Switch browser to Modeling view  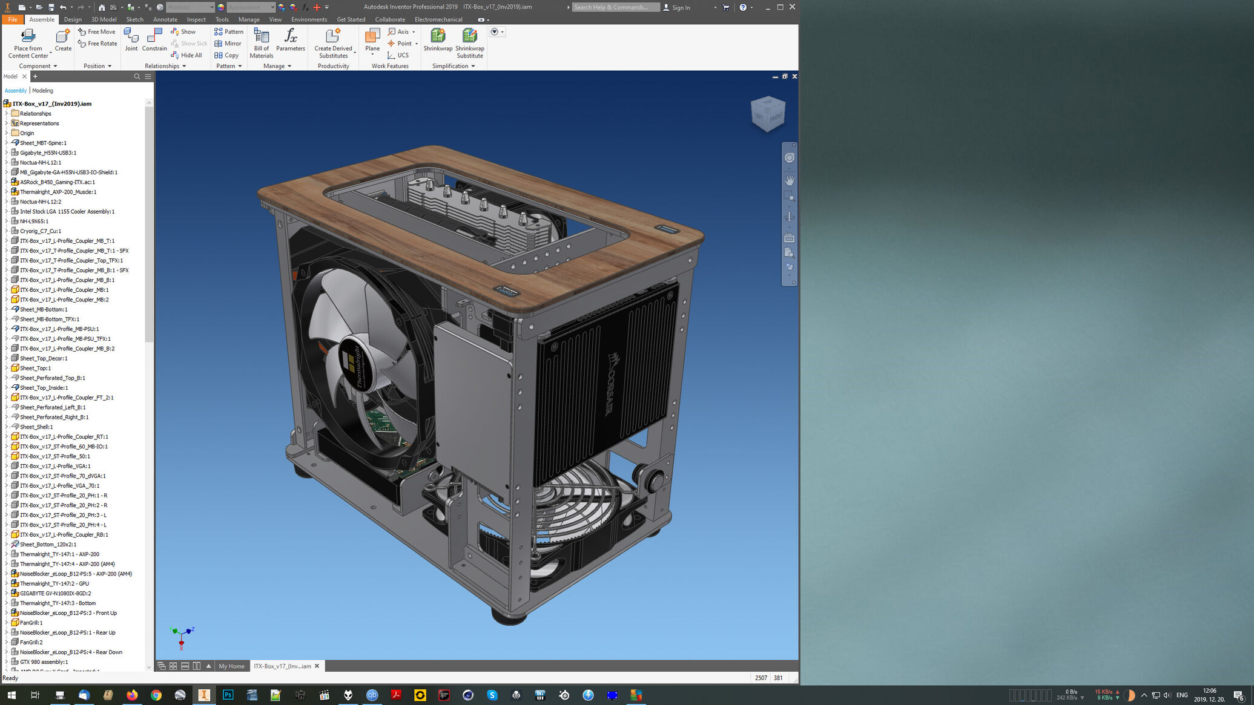42,91
